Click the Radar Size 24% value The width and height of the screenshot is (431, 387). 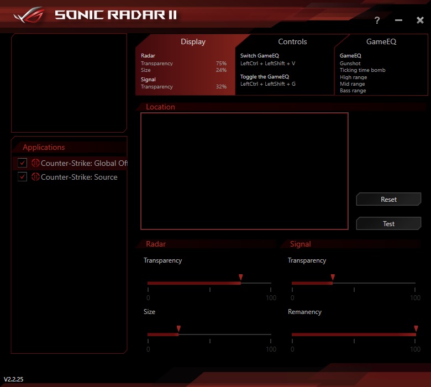coord(221,70)
